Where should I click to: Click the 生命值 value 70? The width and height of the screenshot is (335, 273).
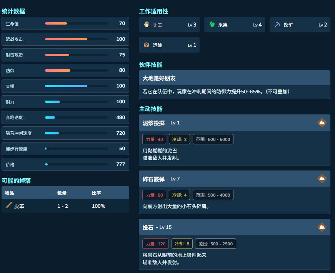tap(122, 23)
